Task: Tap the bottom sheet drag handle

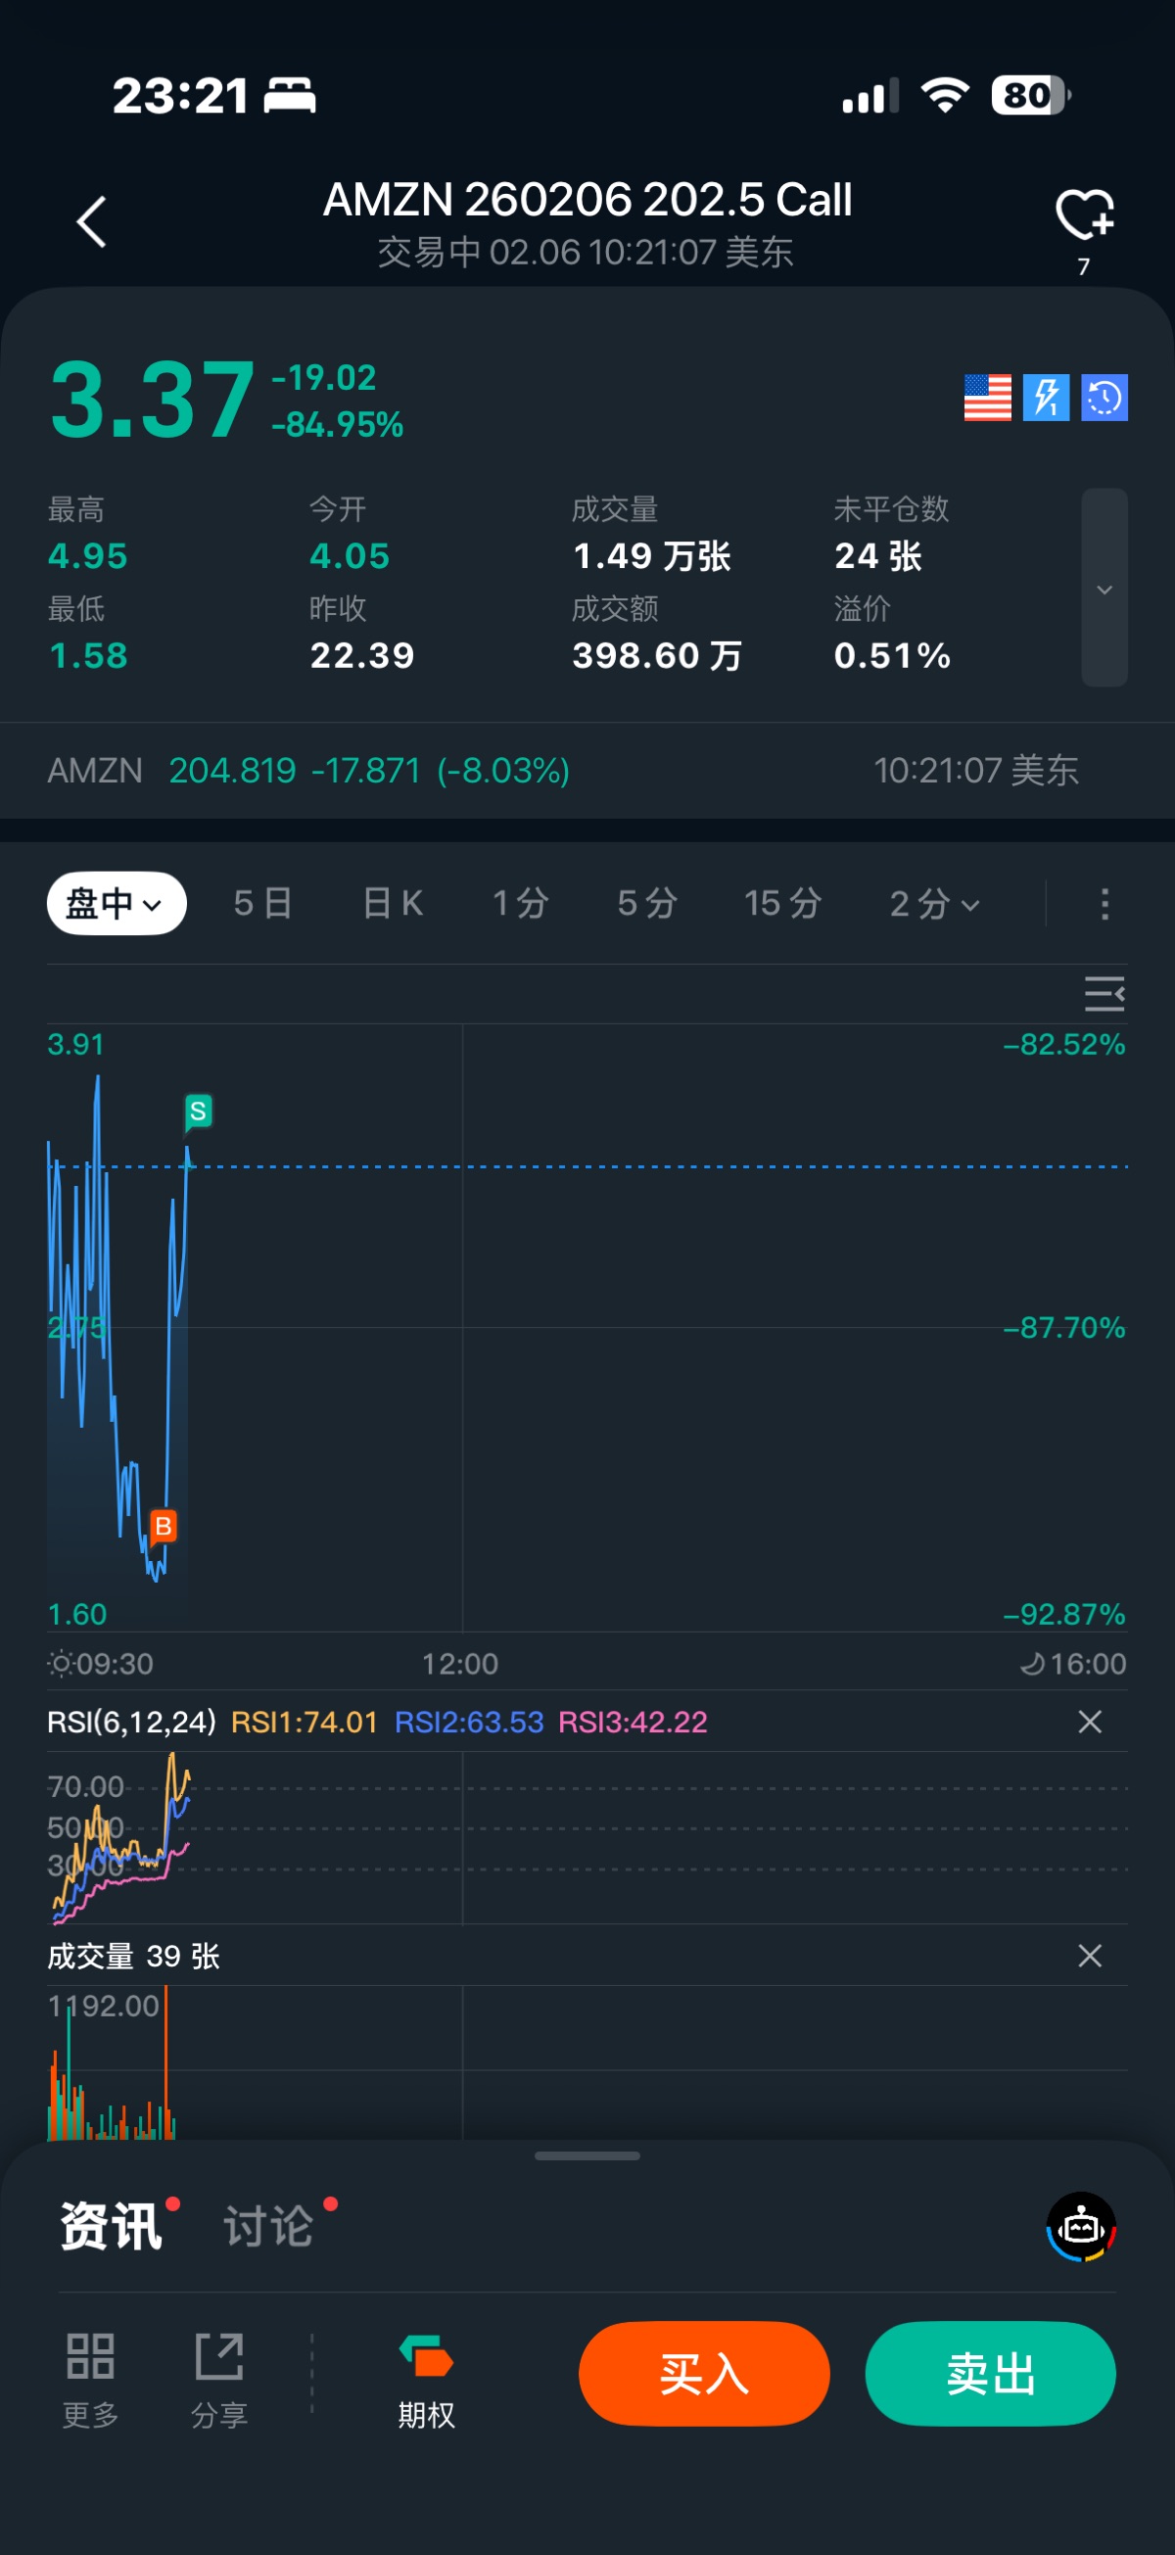Action: click(x=587, y=2155)
